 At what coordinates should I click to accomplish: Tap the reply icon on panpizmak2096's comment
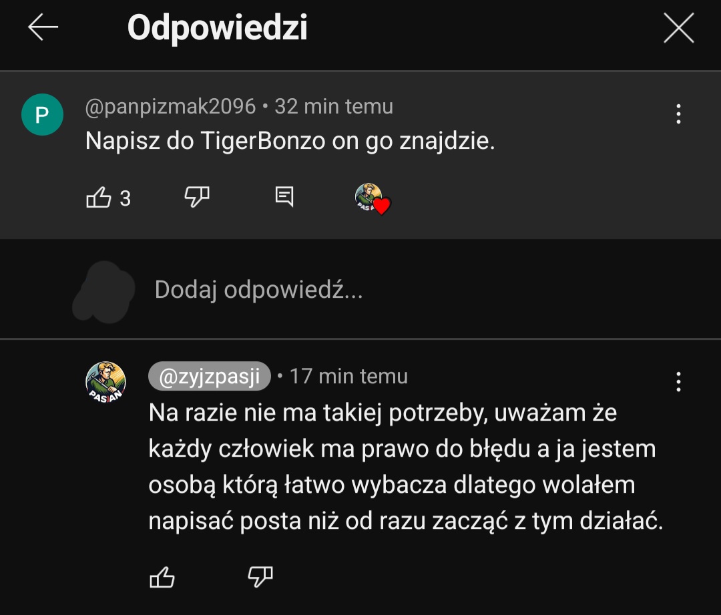click(284, 196)
